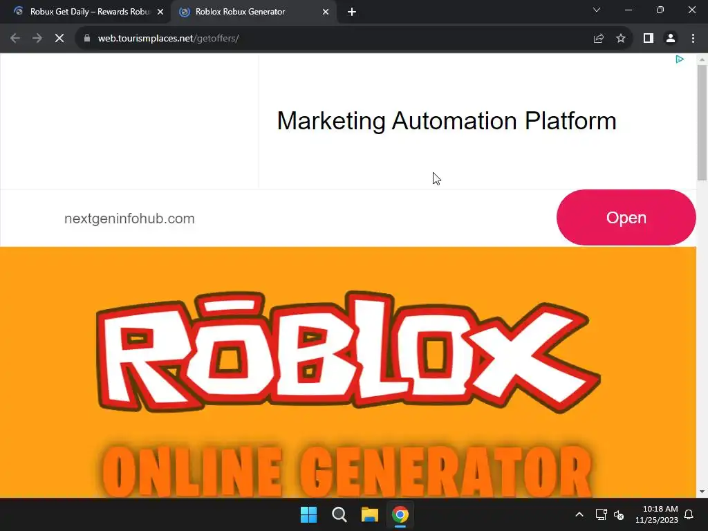The image size is (708, 531).
Task: Open the notifications bell
Action: tap(689, 514)
